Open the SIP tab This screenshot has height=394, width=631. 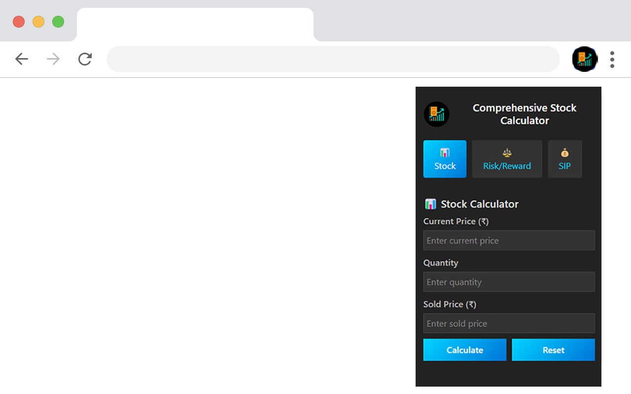(564, 159)
